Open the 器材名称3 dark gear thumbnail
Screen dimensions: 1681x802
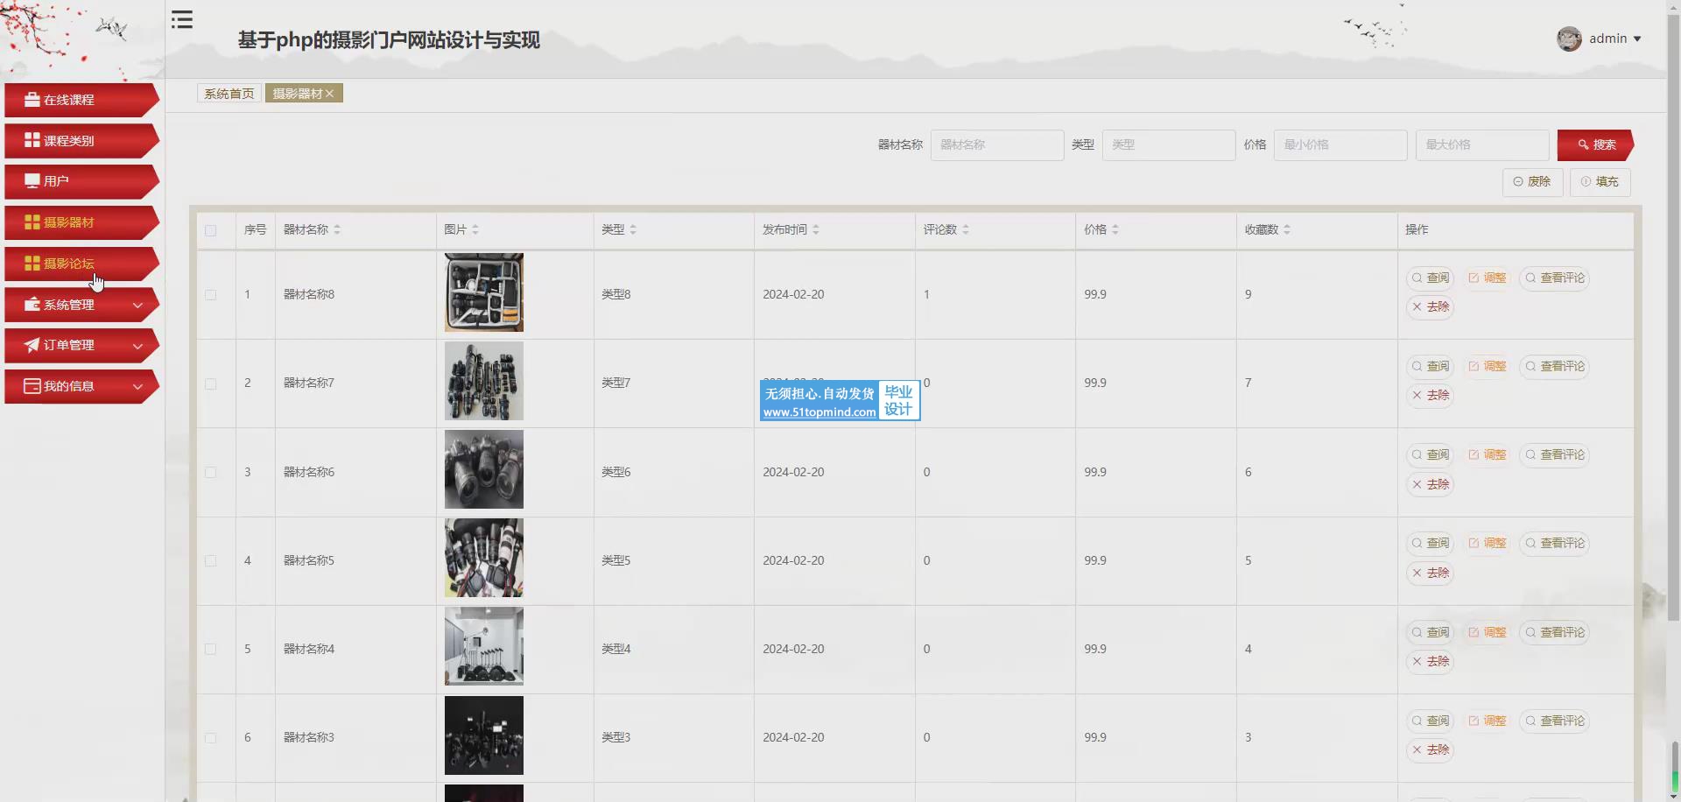point(484,735)
